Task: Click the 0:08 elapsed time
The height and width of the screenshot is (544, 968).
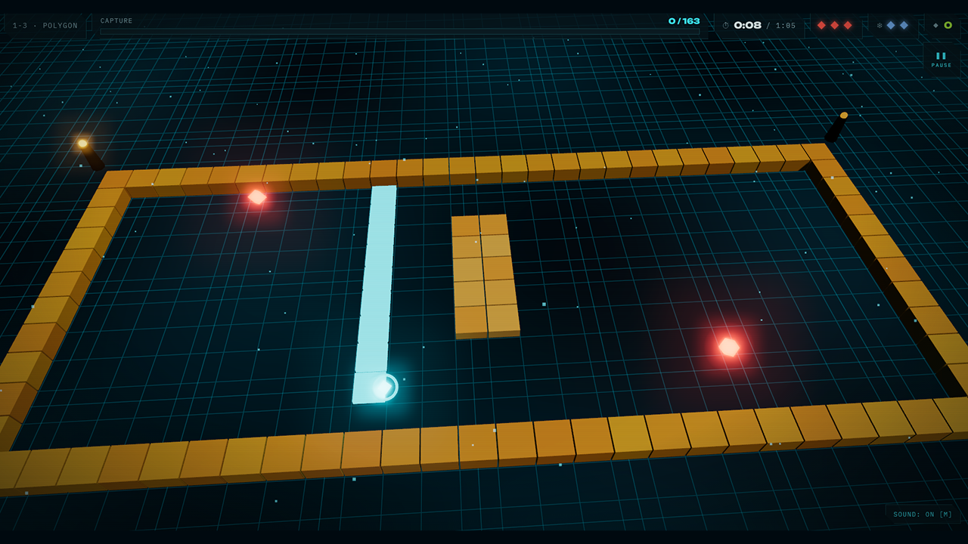Action: (748, 26)
